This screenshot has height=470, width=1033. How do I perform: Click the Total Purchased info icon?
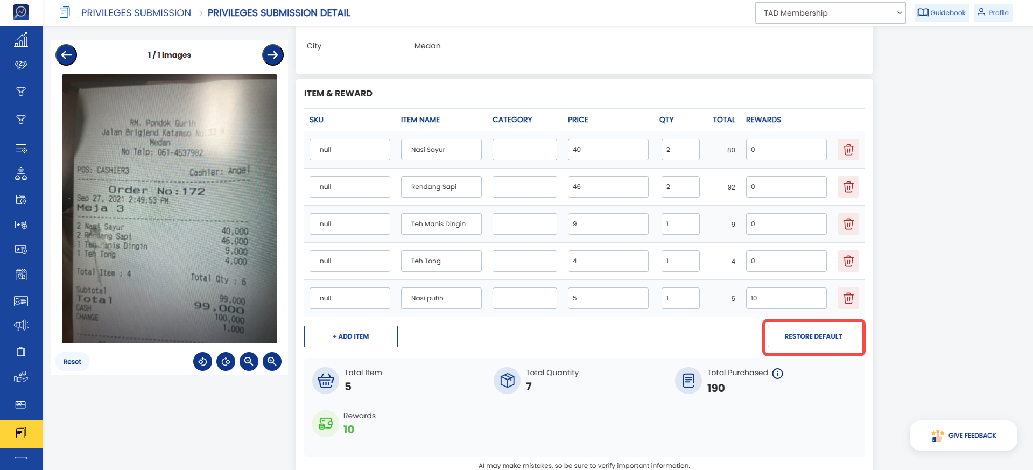[778, 373]
